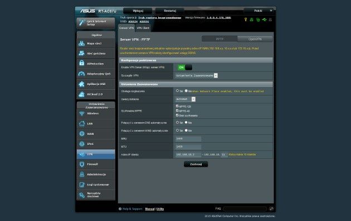
Task: Toggle the Brak szyfrowania checkbox
Action: coord(177,115)
